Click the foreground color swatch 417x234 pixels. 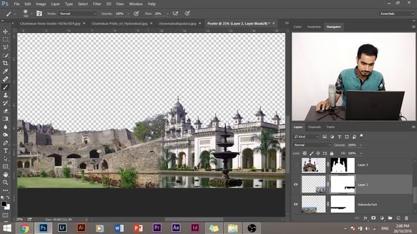[3, 203]
